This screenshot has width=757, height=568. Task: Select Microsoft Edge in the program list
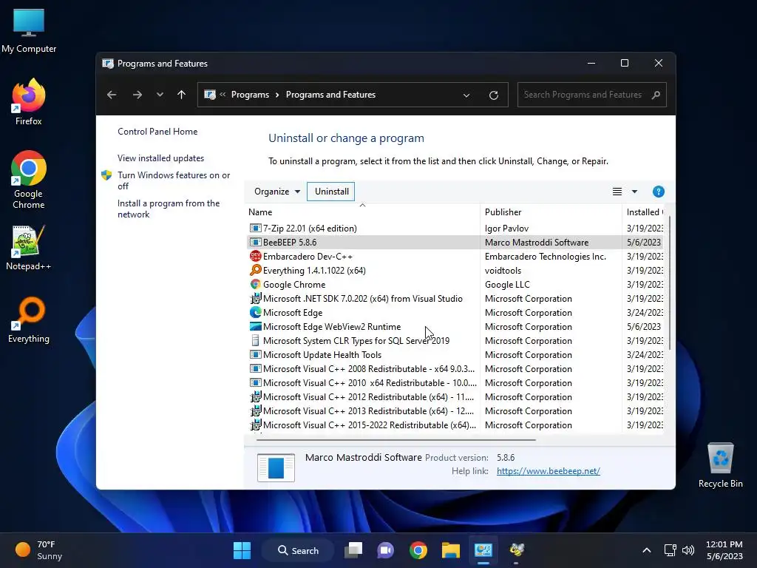tap(455, 312)
